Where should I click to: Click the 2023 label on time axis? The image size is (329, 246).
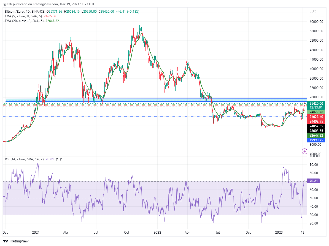279,232
